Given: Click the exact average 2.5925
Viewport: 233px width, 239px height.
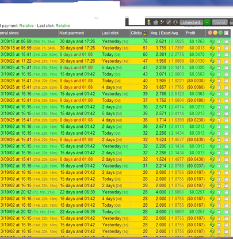Looking at the screenshot, I should click(x=177, y=41).
